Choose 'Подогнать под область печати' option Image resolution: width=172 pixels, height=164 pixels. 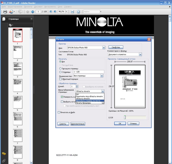[x=90, y=96]
